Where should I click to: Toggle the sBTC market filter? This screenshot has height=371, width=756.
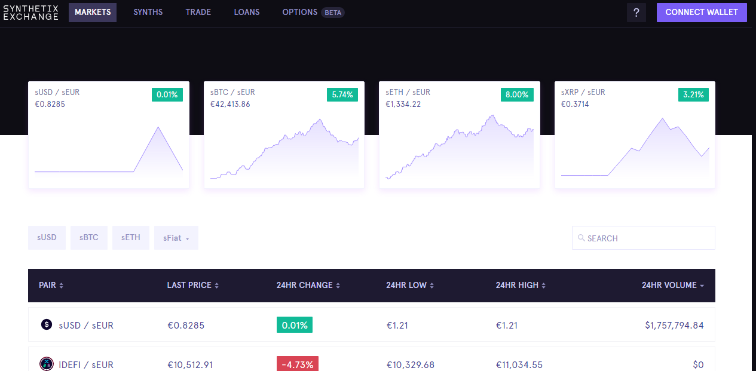pyautogui.click(x=88, y=237)
